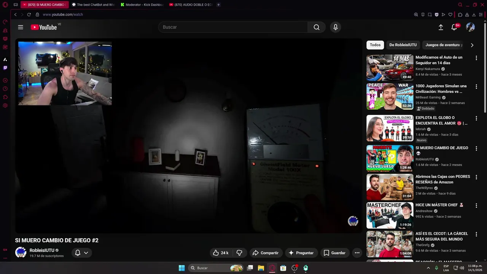Go back with browser back arrow

click(x=15, y=14)
